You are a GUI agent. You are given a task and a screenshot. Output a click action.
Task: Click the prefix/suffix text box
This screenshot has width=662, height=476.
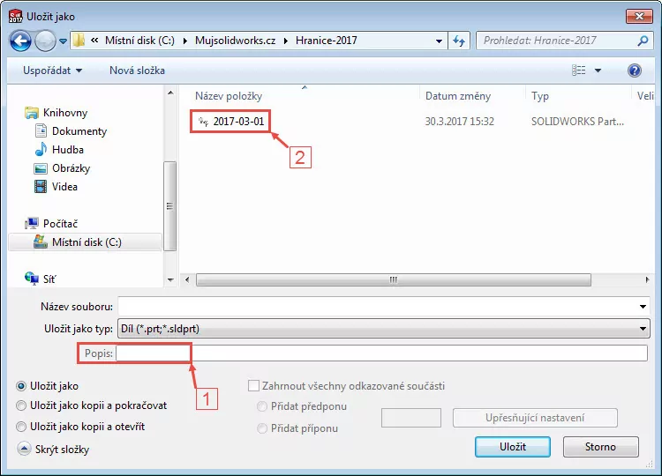coord(411,418)
